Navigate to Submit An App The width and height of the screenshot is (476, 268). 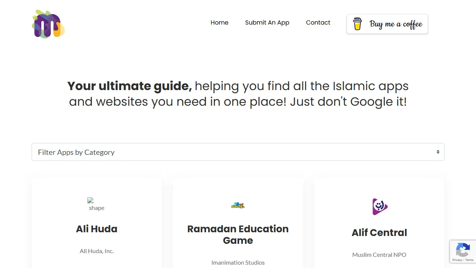267,22
